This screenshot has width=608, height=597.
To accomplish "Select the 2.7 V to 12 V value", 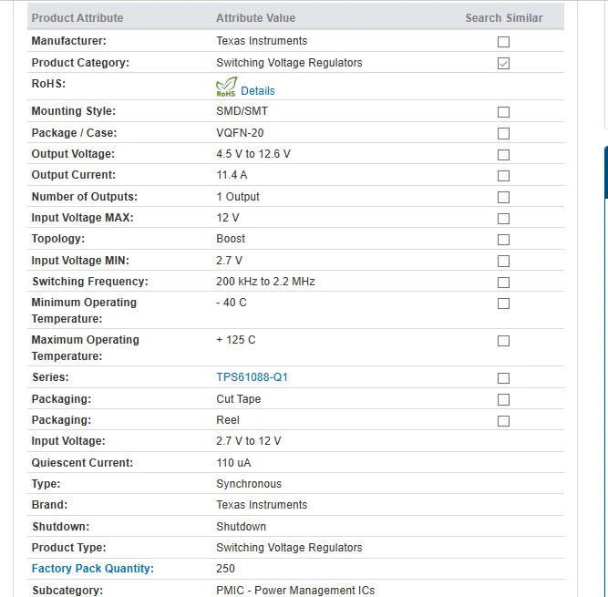I will (248, 441).
